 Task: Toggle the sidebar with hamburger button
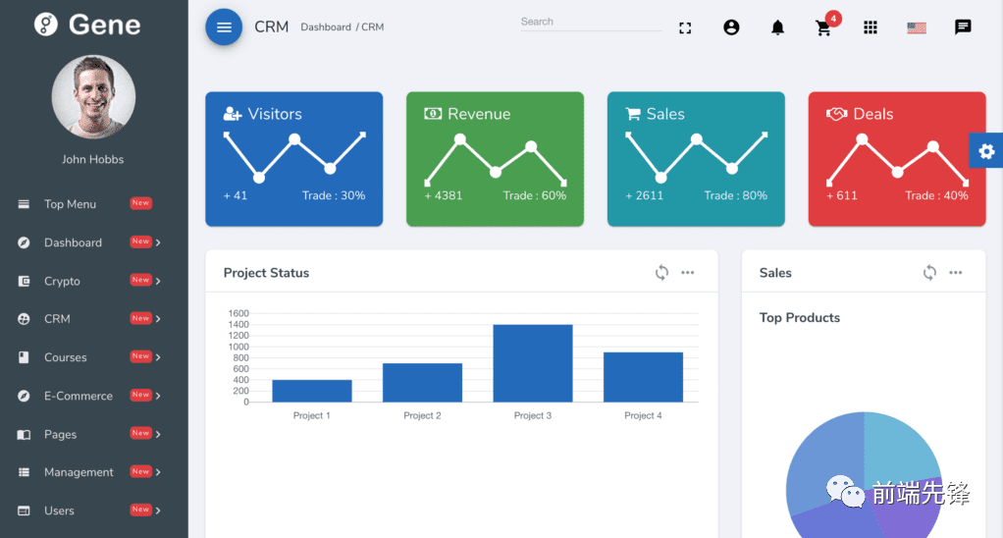(x=224, y=27)
